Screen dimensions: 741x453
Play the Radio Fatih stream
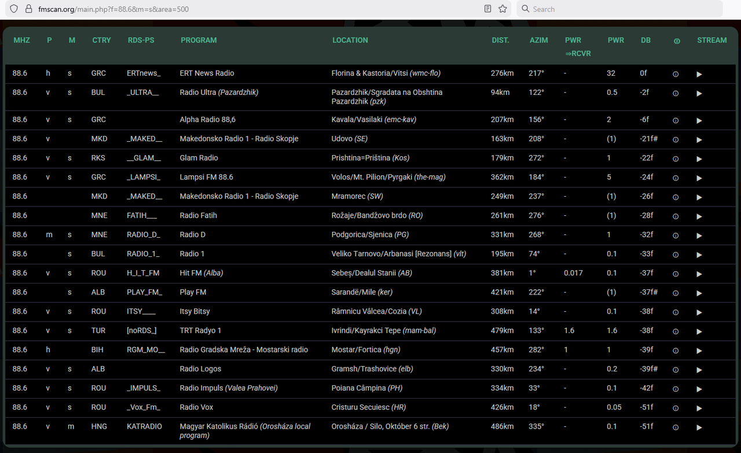pos(699,216)
